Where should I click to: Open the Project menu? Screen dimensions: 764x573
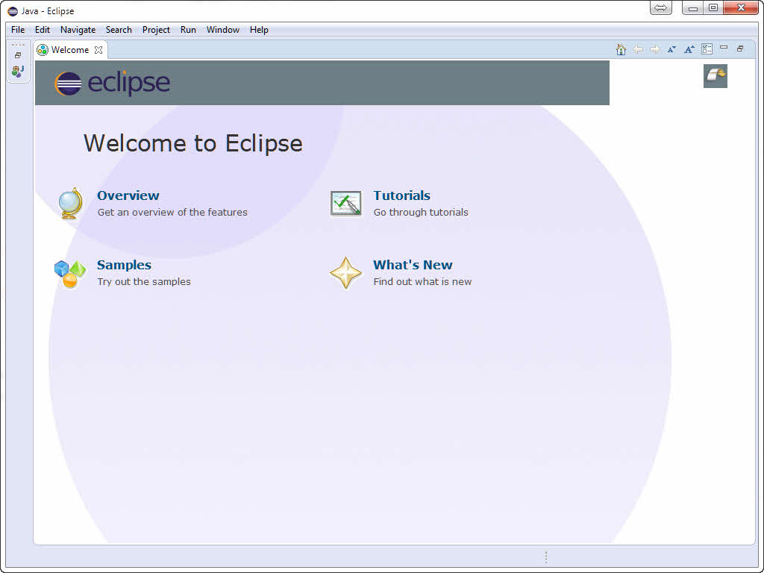click(157, 30)
